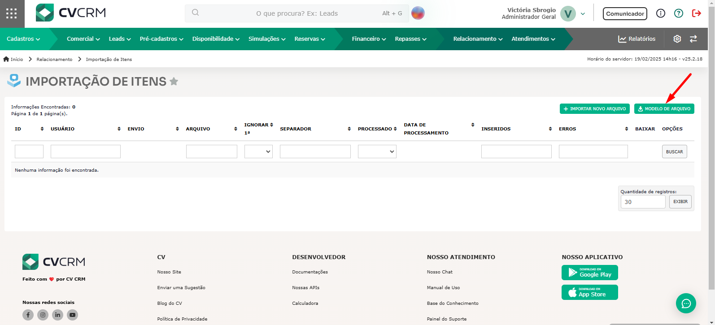
Task: Click the Buscar button
Action: click(x=674, y=152)
